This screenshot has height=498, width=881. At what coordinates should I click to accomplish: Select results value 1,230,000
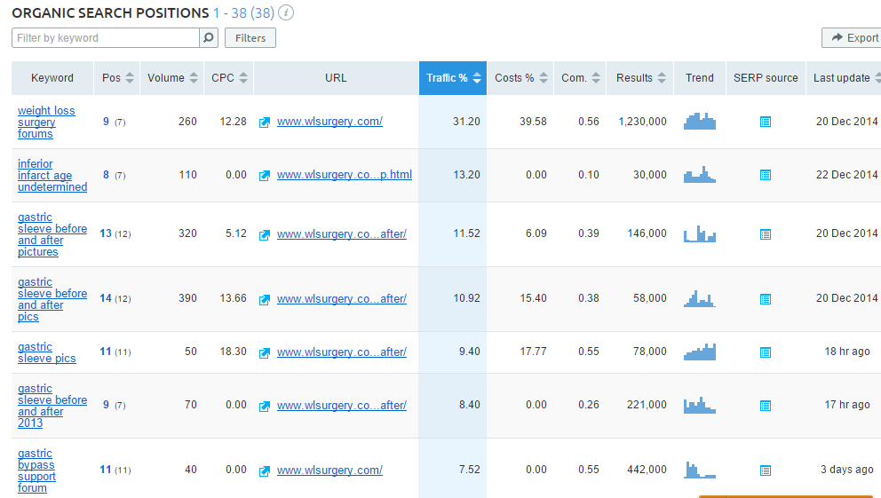coord(642,122)
